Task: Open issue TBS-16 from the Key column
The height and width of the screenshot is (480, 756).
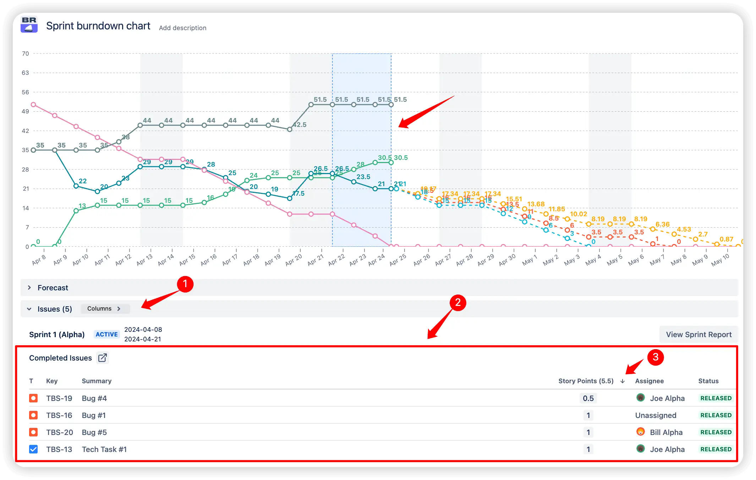Action: [x=59, y=415]
